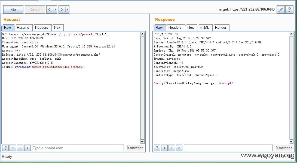The image size is (297, 163).
Task: Switch to the Response Hex tab
Action: click(x=191, y=28)
